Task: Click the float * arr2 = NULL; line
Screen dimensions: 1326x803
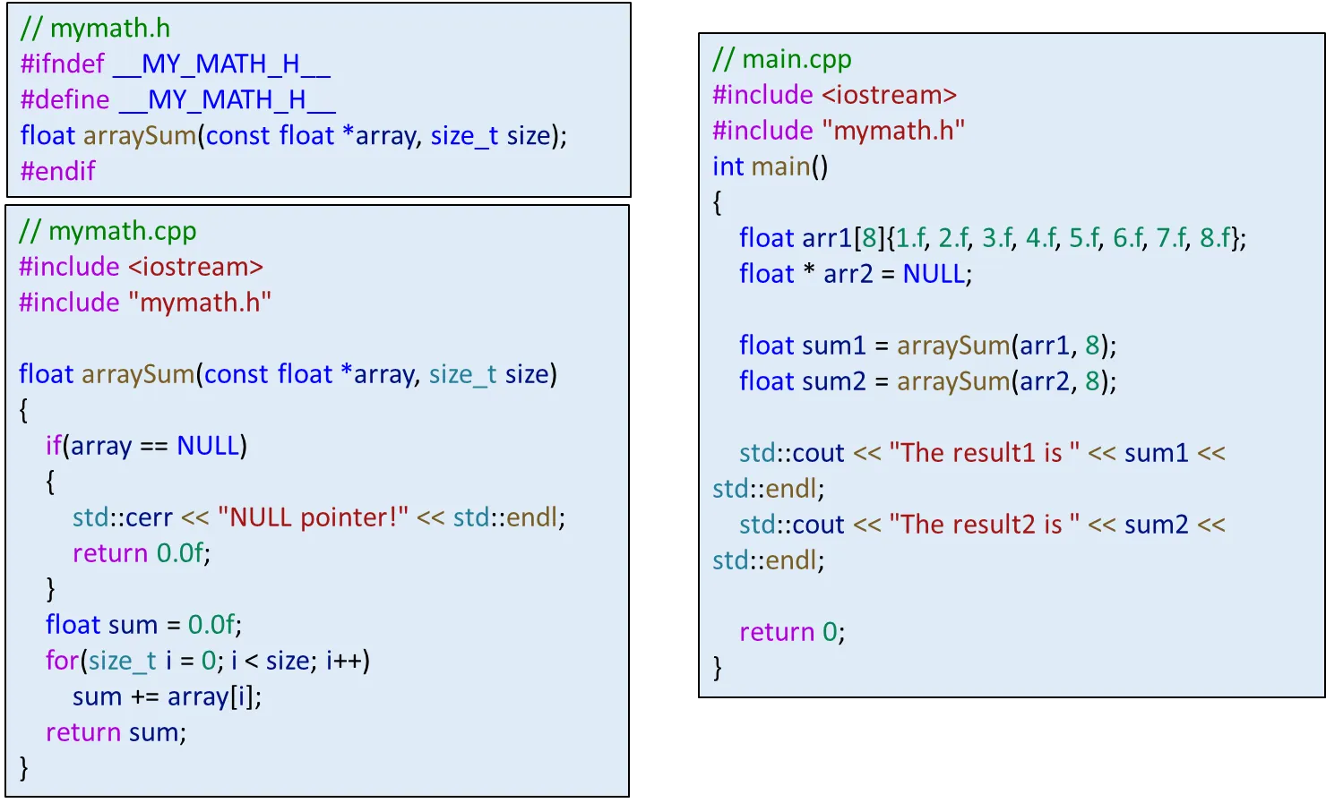Action: pyautogui.click(x=855, y=274)
